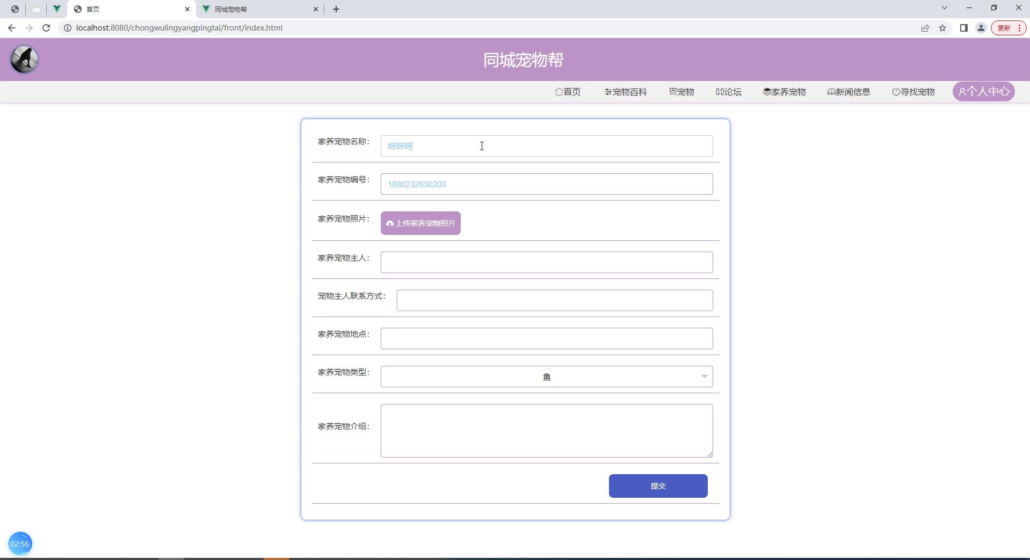
Task: Click 家养宠物名称 input field
Action: (547, 146)
